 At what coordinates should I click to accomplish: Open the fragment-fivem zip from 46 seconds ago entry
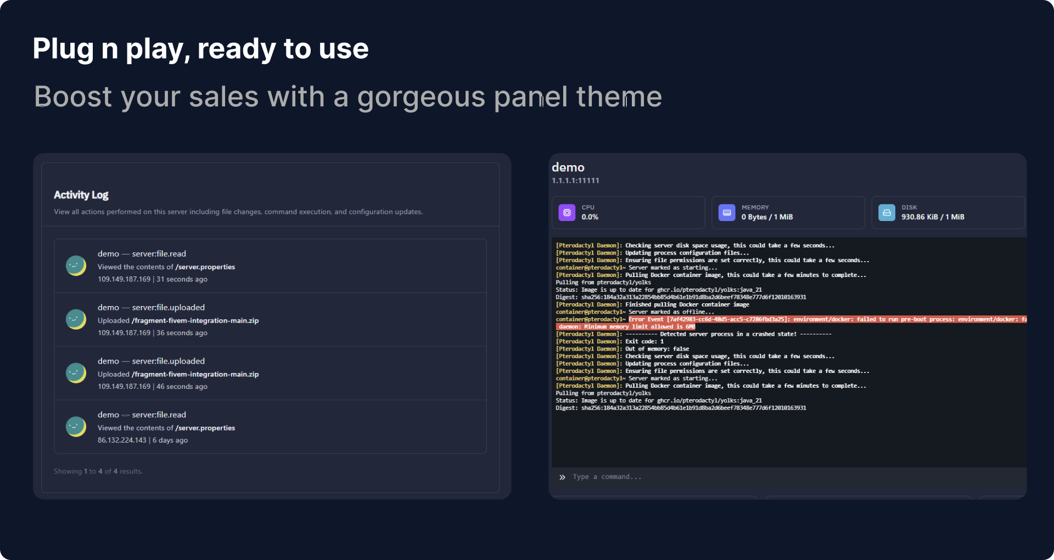[x=195, y=375]
